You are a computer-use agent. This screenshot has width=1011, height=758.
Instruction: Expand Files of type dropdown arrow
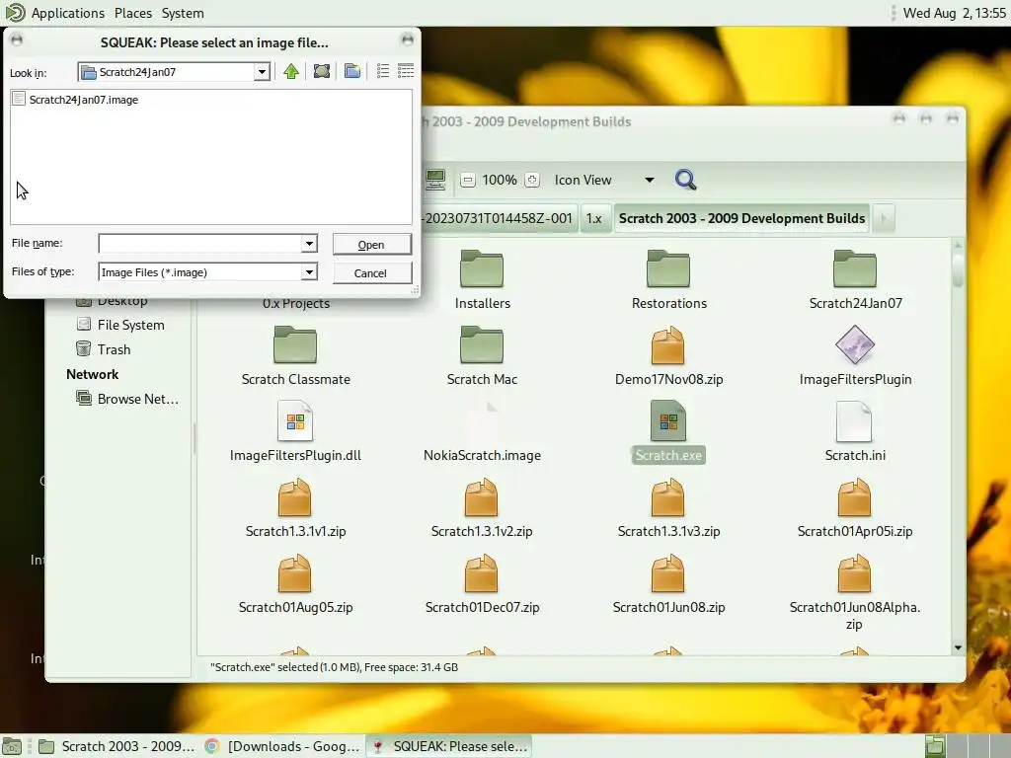point(309,272)
